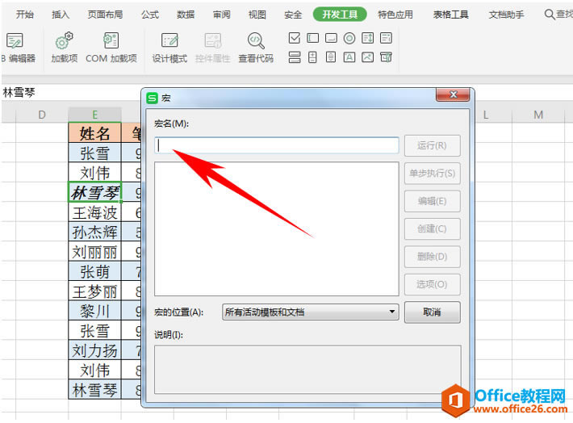This screenshot has height=423, width=573.
Task: Open the 数据 tab
Action: [x=186, y=15]
